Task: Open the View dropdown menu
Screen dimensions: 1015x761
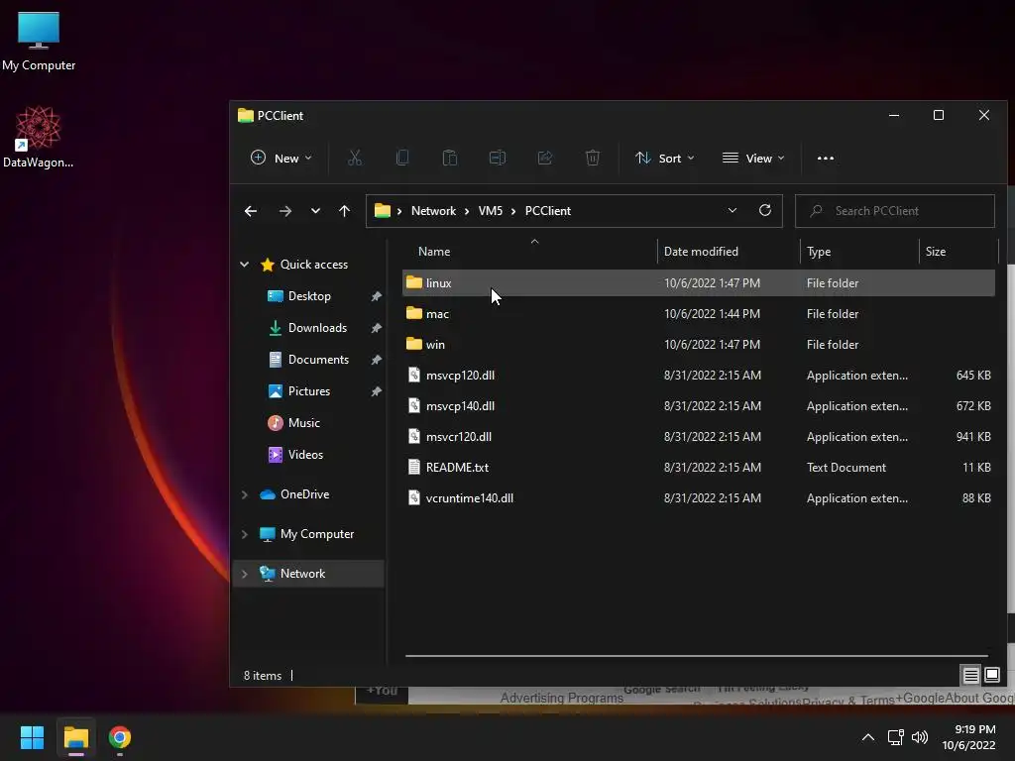Action: pos(753,158)
